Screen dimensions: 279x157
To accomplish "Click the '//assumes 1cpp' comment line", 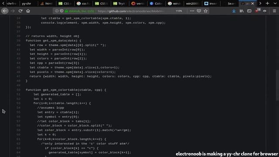I will pyautogui.click(x=51, y=108).
